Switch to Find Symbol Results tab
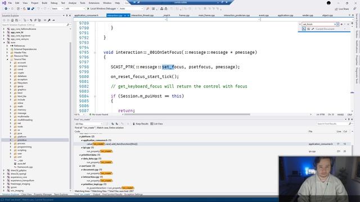Screen dimensions: 360x202 point(112,194)
